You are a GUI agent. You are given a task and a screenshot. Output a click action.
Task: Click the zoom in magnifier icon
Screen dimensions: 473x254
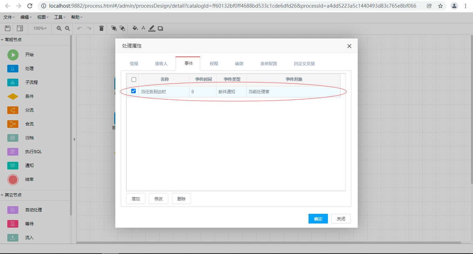click(59, 28)
